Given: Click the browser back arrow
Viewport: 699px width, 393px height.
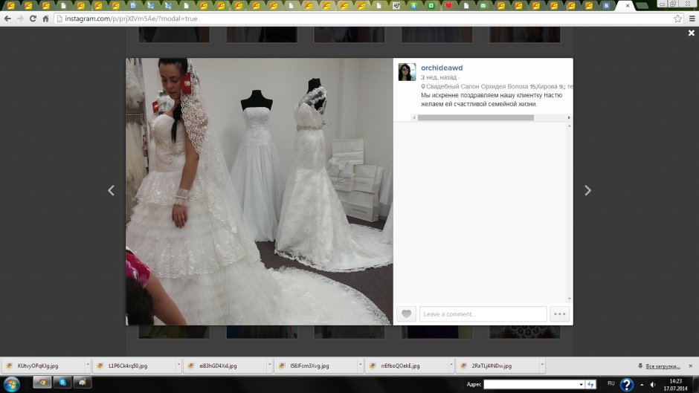Looking at the screenshot, I should (x=7, y=19).
